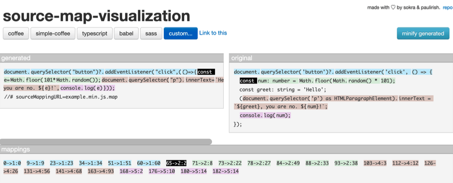The height and width of the screenshot is (183, 453).
Task: Click the 'generated' panel header
Action: pyautogui.click(x=112, y=58)
